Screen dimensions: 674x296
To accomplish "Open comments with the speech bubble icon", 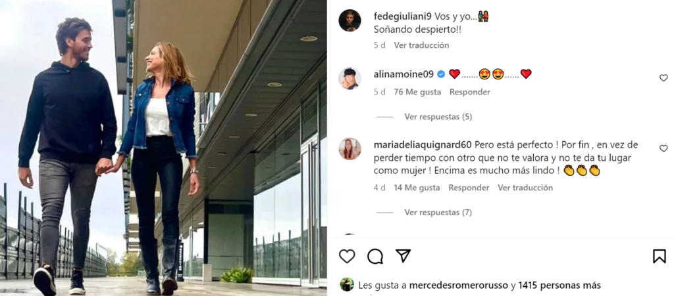I will tap(375, 256).
